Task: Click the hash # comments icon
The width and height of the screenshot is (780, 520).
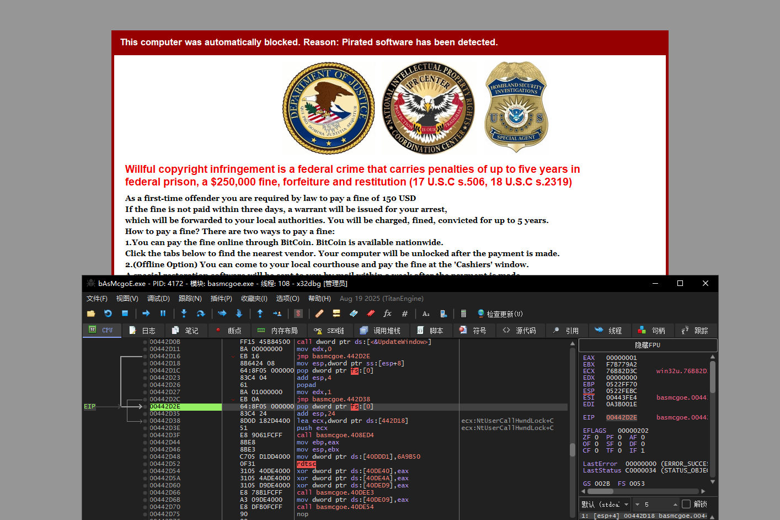Action: tap(405, 314)
